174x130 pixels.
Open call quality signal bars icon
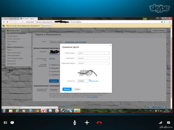point(160,122)
